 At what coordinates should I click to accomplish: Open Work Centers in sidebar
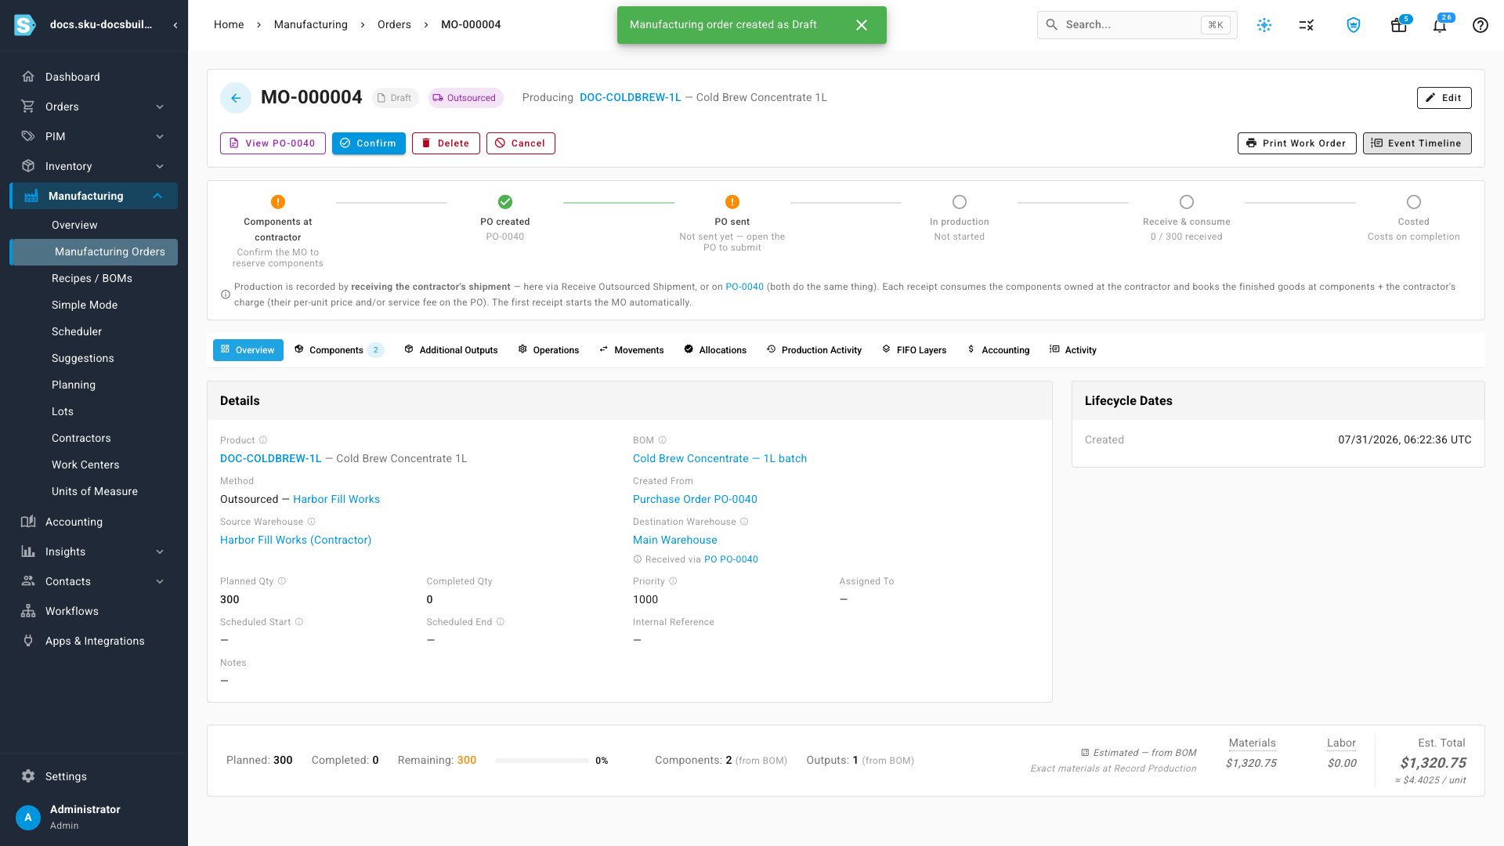point(85,465)
